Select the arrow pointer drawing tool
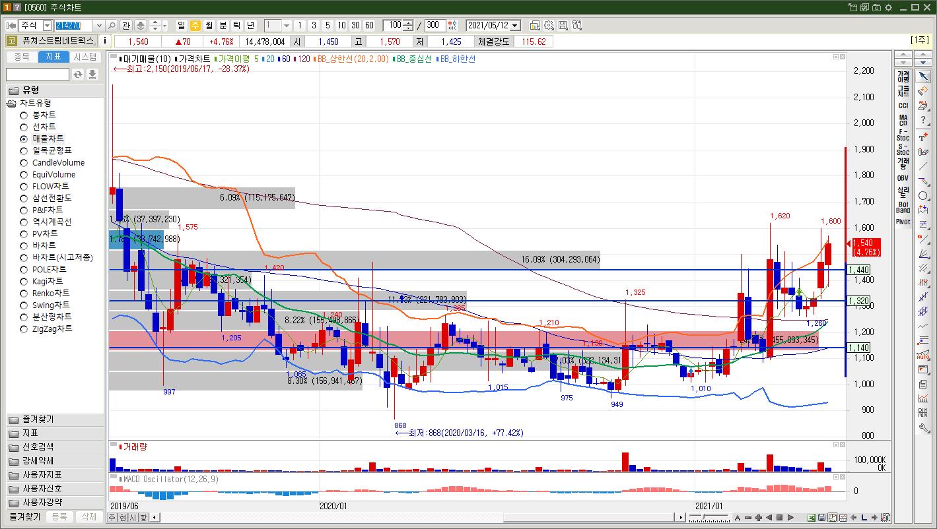Image resolution: width=937 pixels, height=529 pixels. [x=923, y=77]
